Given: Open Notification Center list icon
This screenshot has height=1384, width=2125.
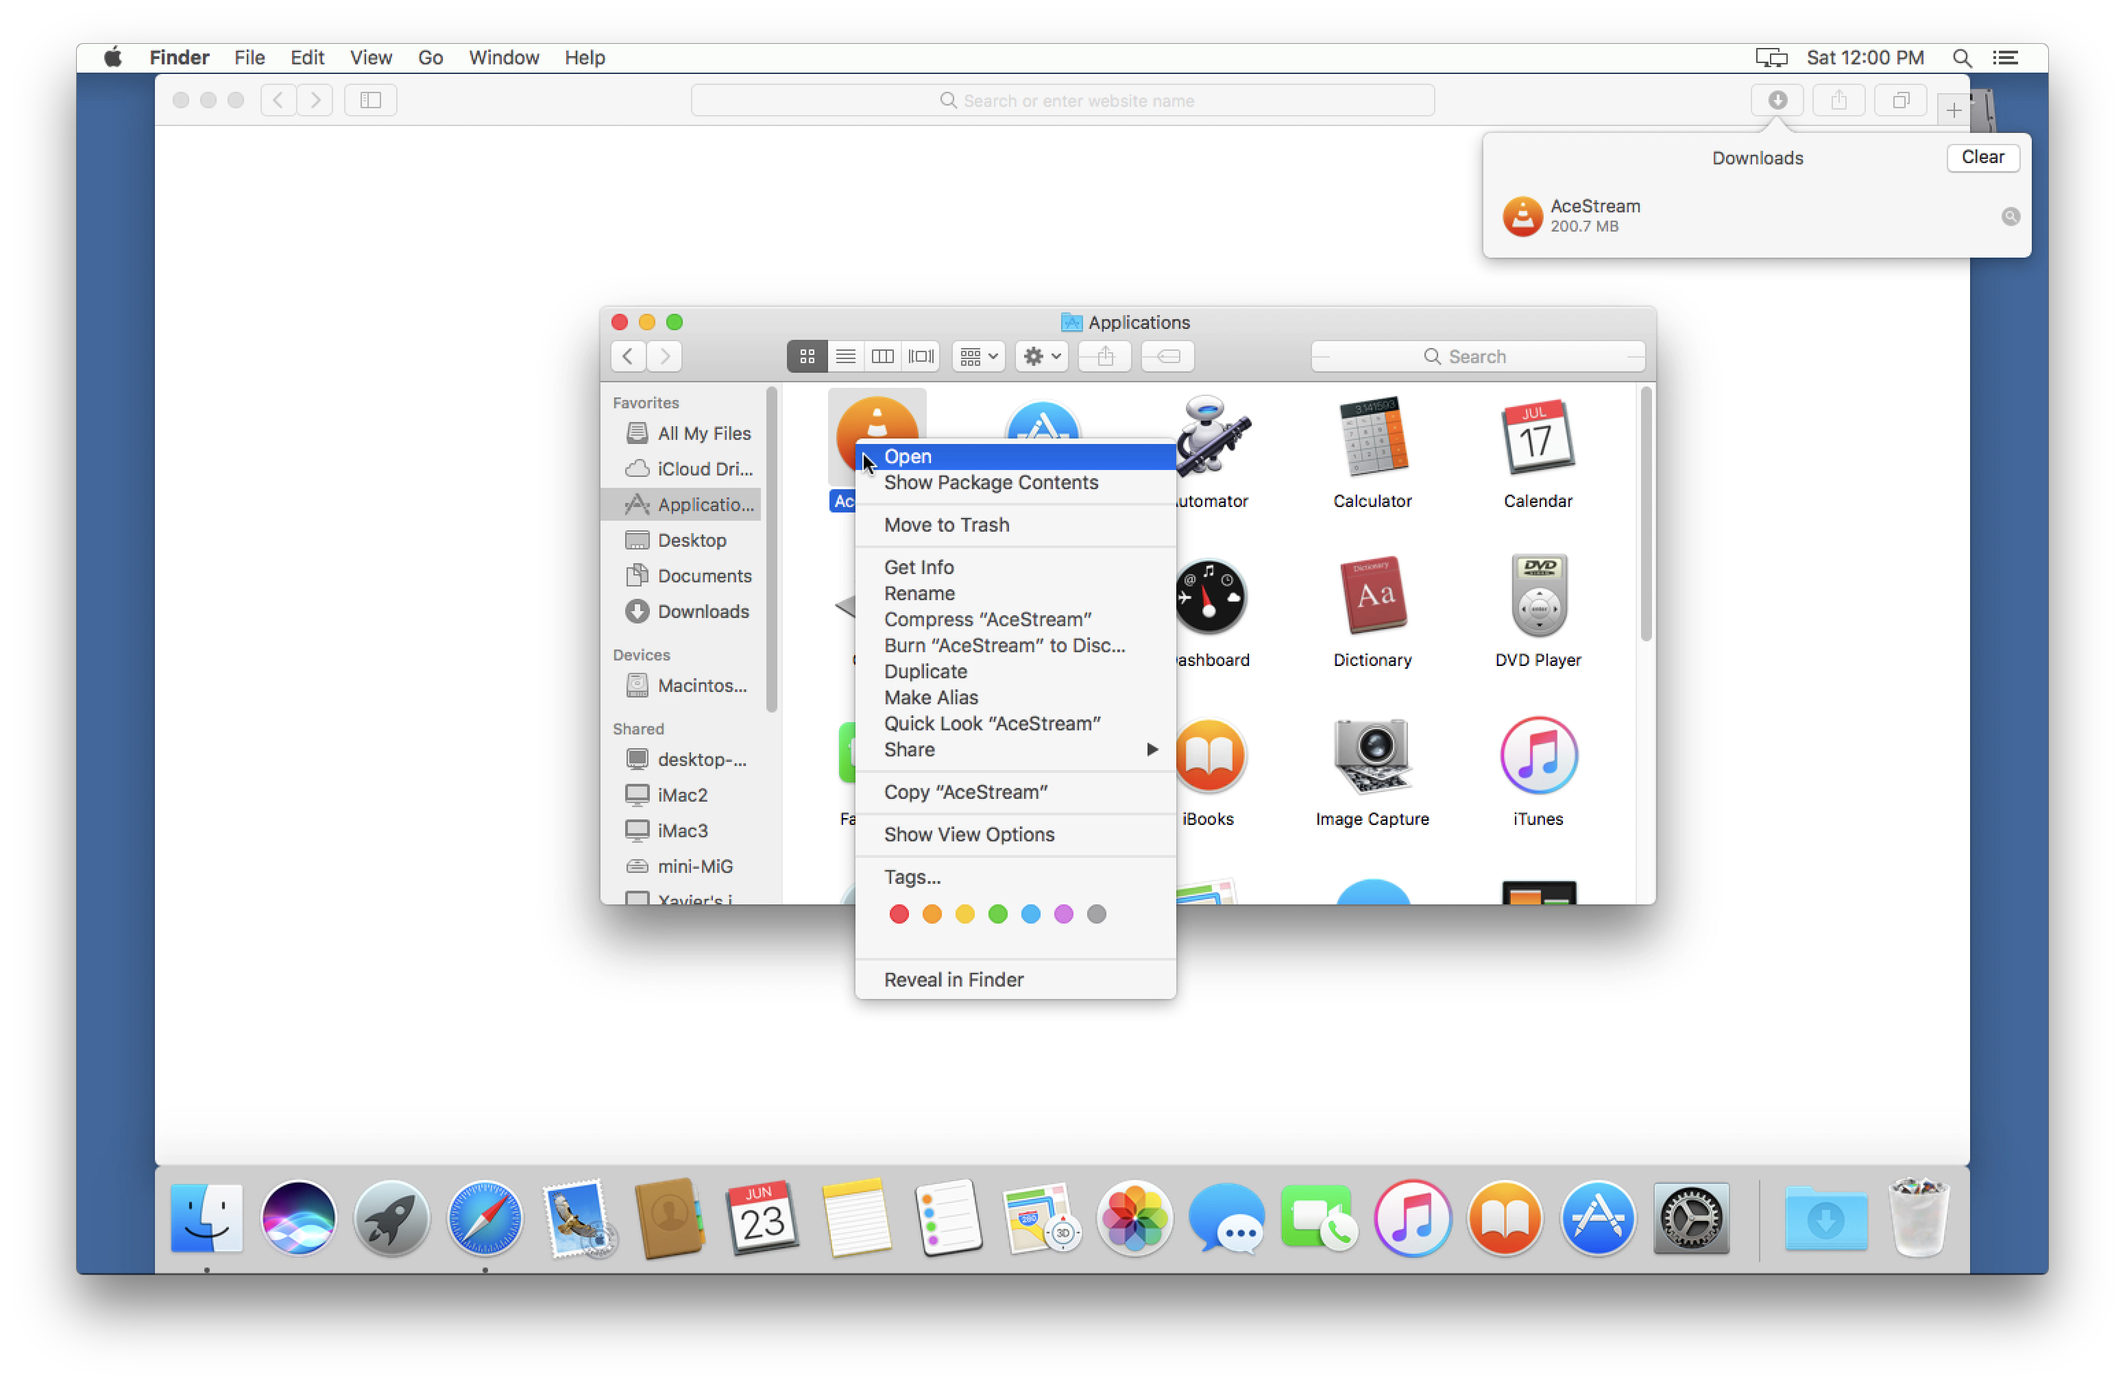Looking at the screenshot, I should (x=2005, y=57).
